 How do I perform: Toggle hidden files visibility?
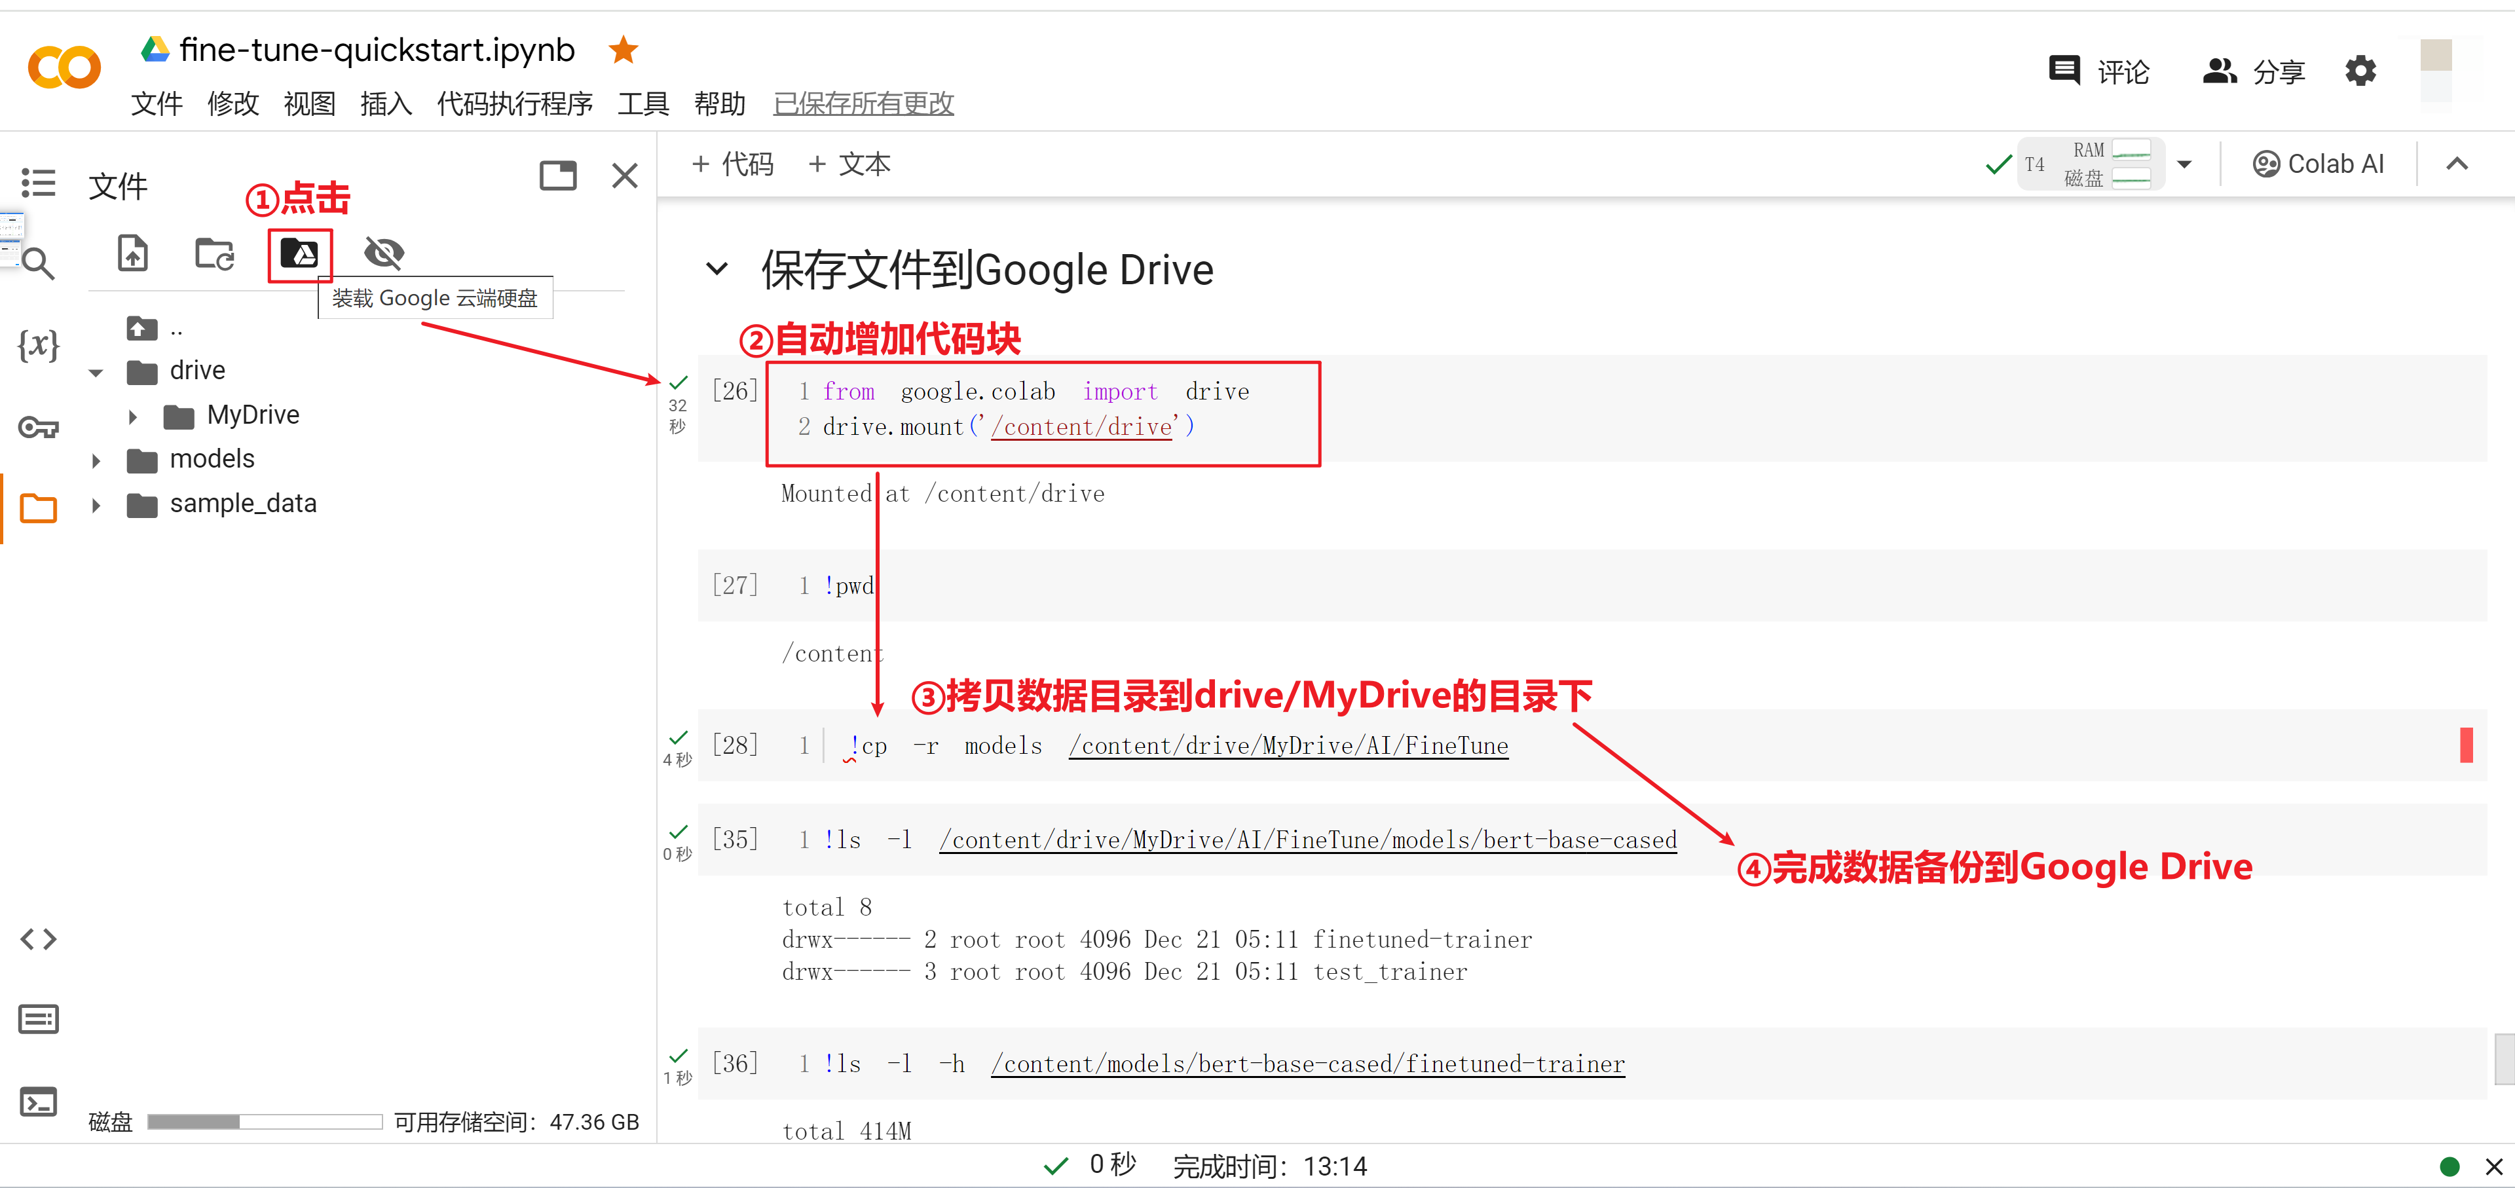[x=384, y=254]
